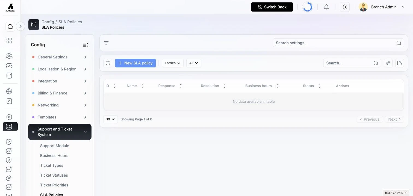Click the refresh table icon

click(108, 63)
